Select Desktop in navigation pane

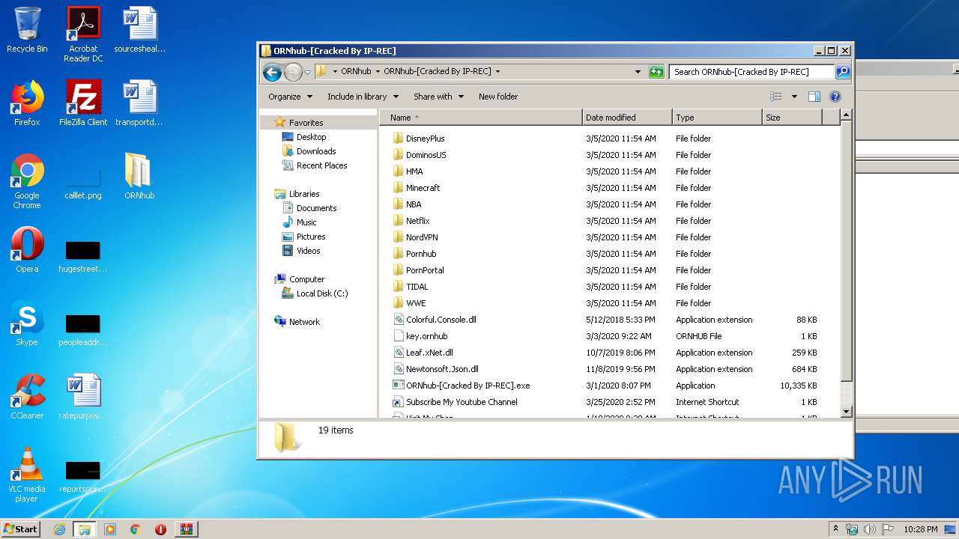[311, 137]
